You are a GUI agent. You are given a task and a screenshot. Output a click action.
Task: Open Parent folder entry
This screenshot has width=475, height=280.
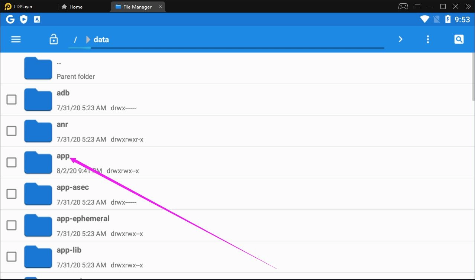[x=75, y=69]
